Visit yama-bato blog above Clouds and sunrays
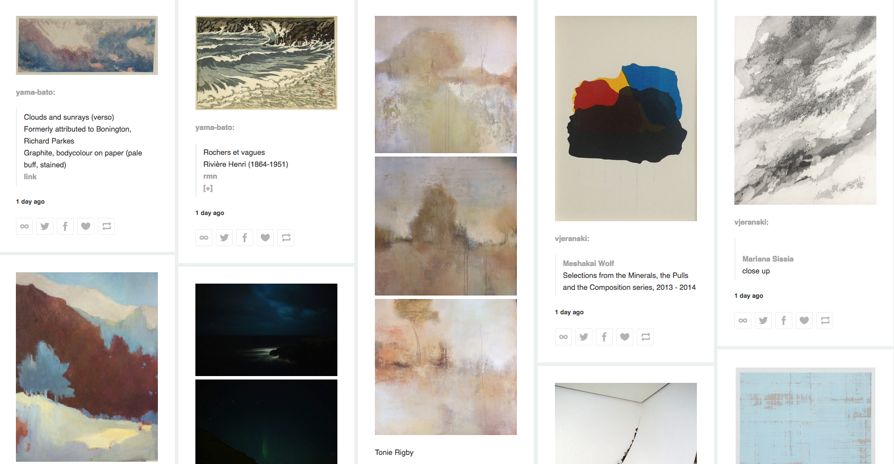The width and height of the screenshot is (894, 464). pos(34,92)
